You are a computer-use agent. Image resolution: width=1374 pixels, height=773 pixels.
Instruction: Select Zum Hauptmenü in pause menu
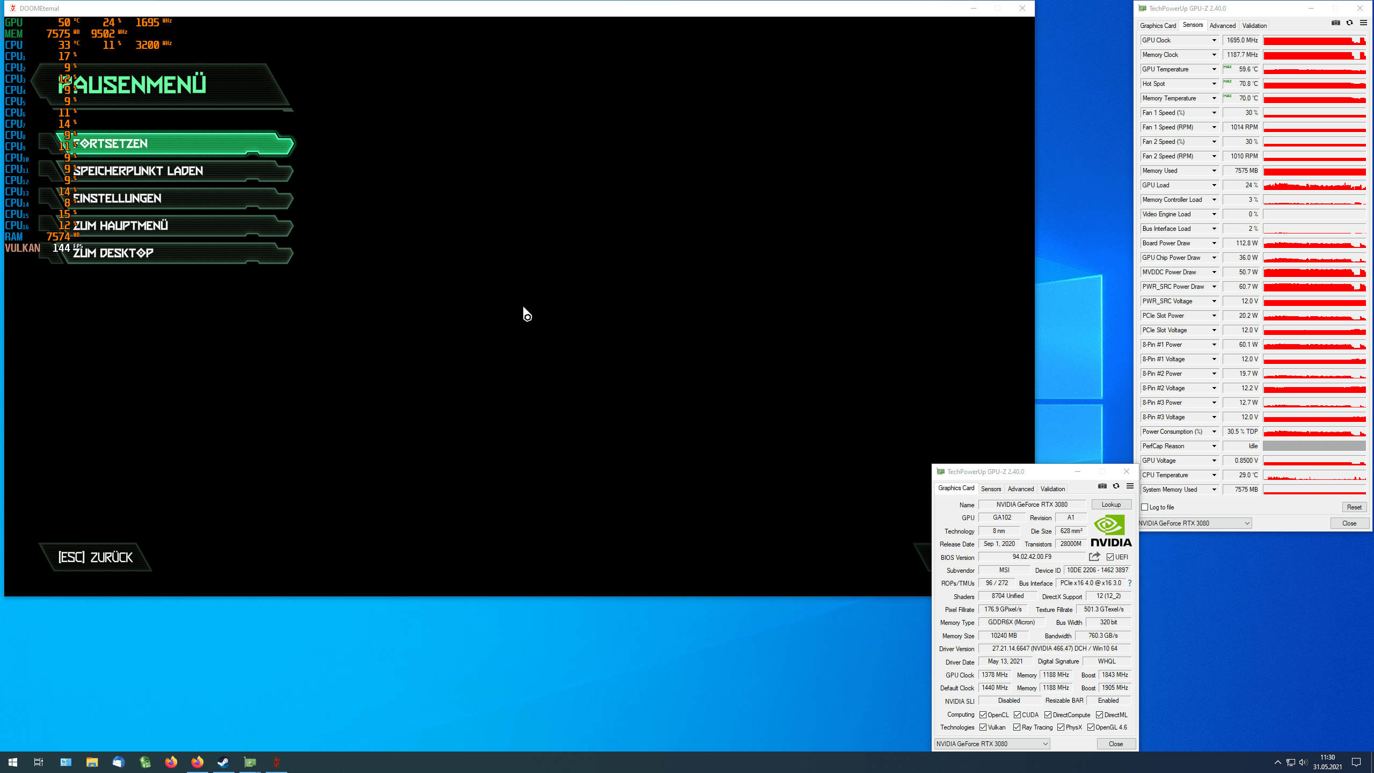(x=175, y=226)
